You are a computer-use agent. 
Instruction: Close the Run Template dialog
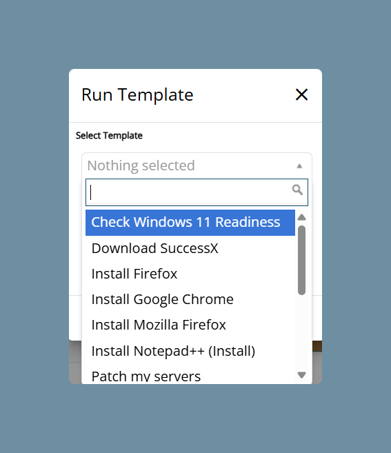301,94
